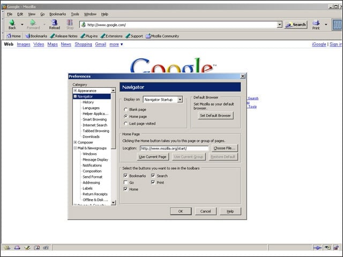Click the Mozilla throbber logo icon
The width and height of the screenshot is (343, 257).
[337, 25]
